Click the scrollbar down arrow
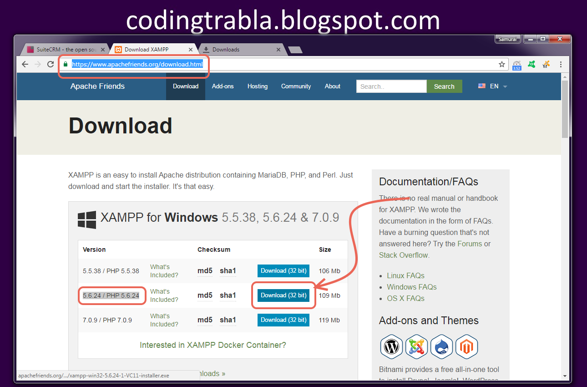Screen dimensions: 587x387 tap(565, 376)
